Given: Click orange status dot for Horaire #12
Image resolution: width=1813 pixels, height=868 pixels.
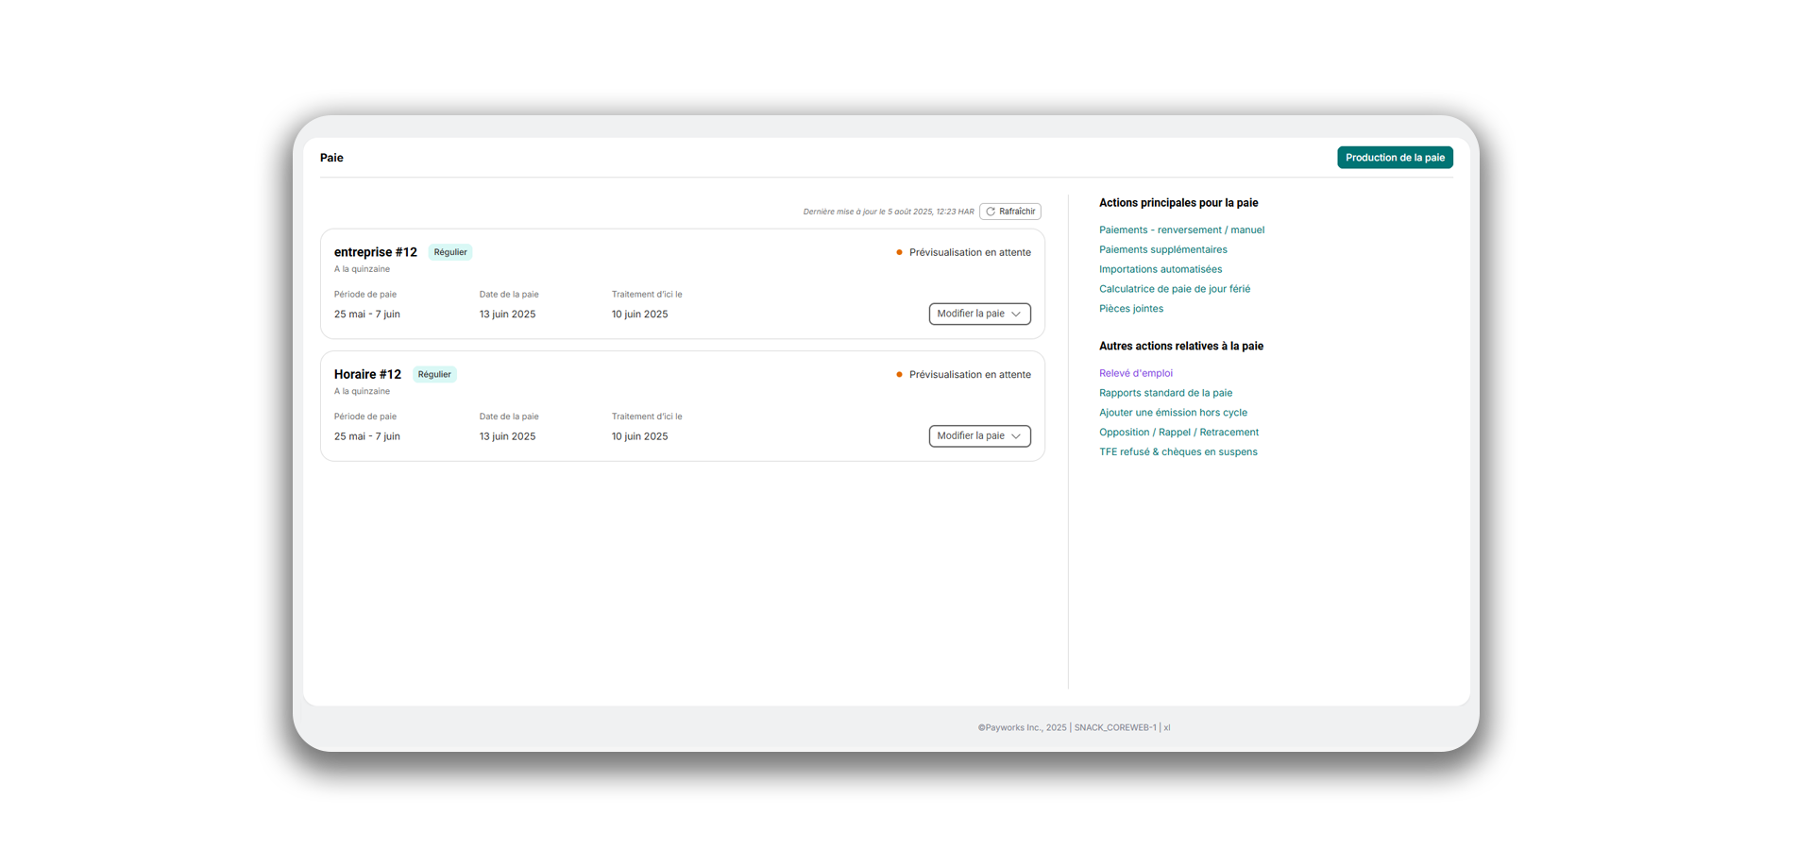Looking at the screenshot, I should point(899,375).
